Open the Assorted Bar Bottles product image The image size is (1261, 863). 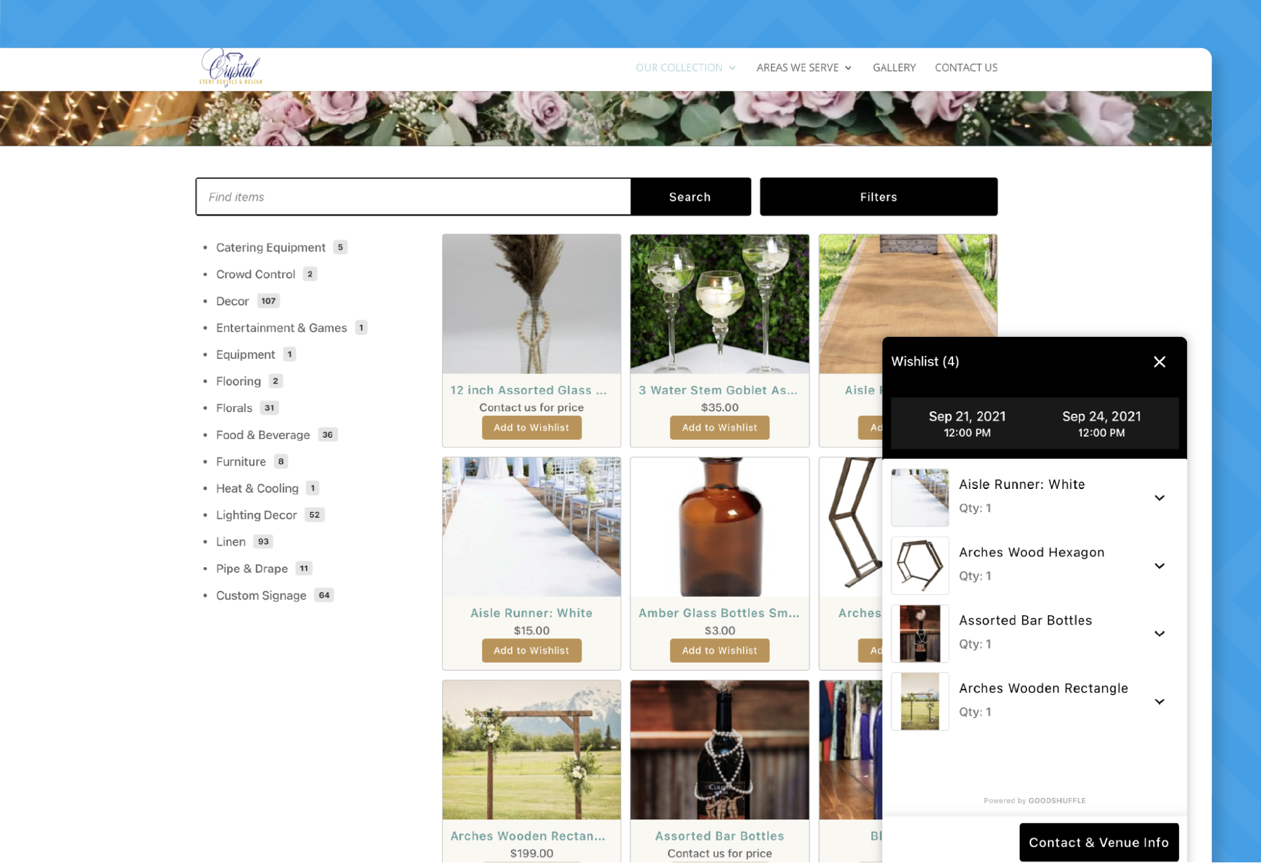coord(719,750)
